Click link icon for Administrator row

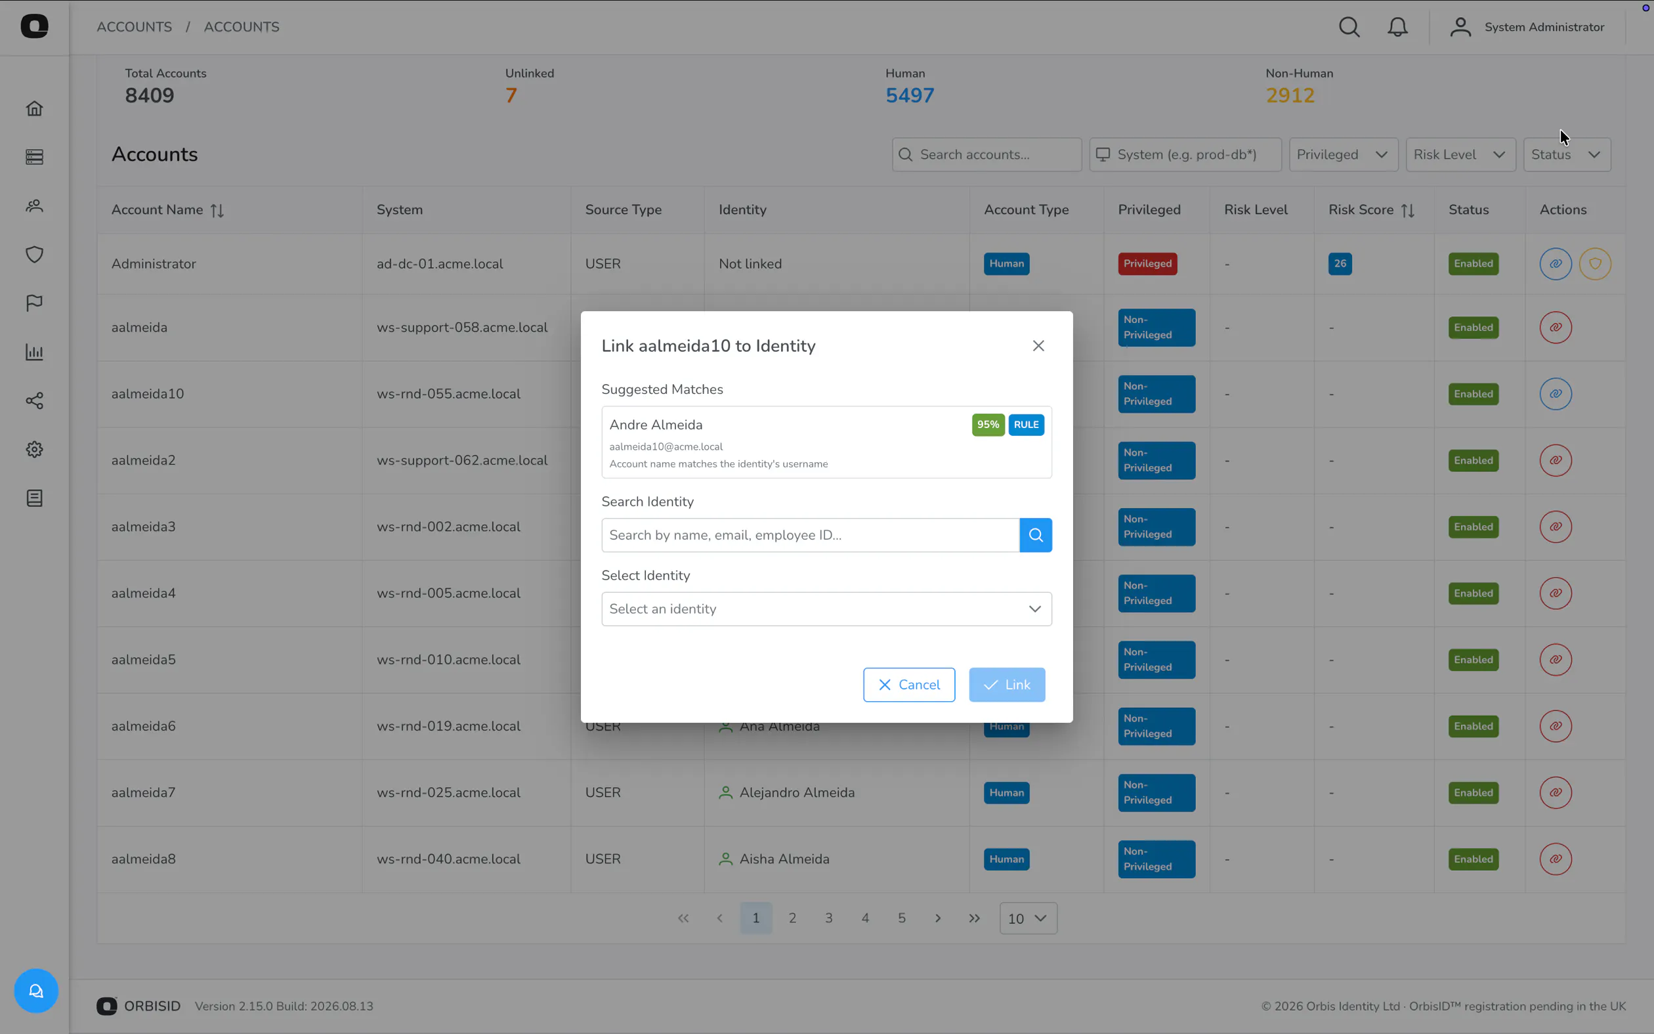point(1556,264)
